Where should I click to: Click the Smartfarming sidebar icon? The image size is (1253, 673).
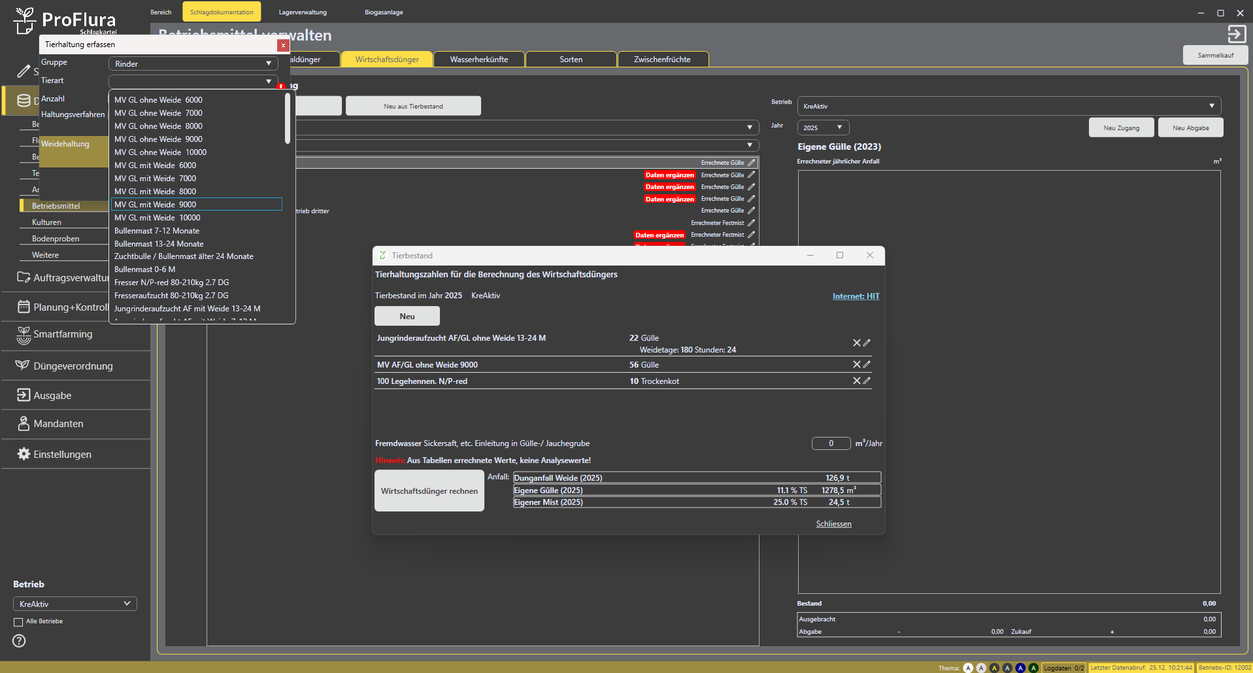(24, 335)
